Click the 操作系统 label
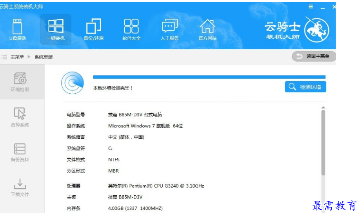Image resolution: width=360 pixels, height=218 pixels. click(x=76, y=126)
